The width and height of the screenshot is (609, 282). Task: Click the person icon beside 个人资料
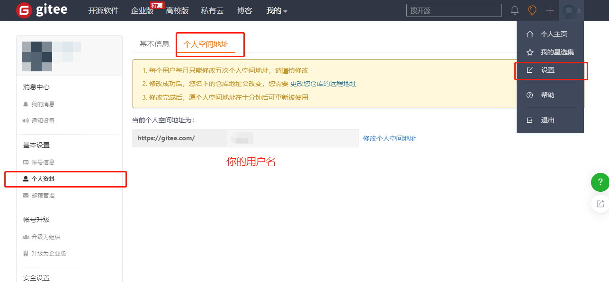tap(26, 179)
